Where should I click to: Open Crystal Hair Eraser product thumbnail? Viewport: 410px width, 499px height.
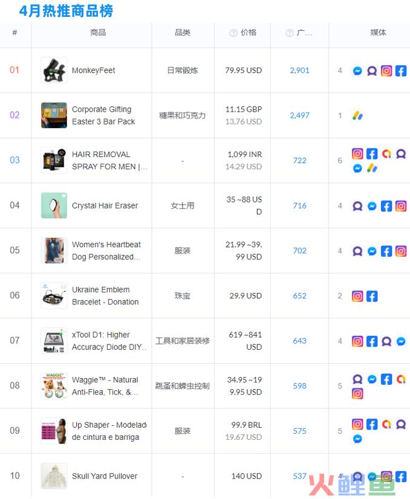point(54,205)
